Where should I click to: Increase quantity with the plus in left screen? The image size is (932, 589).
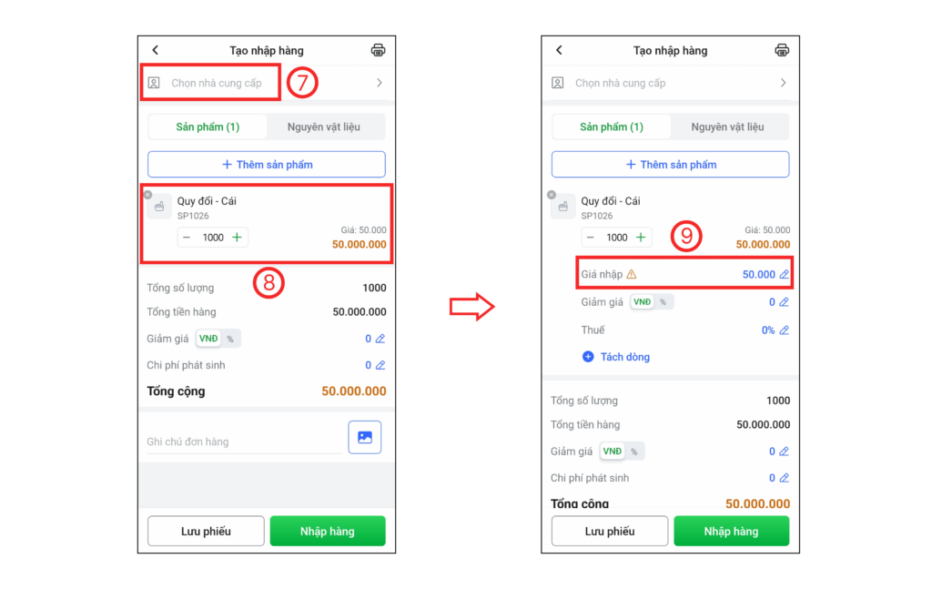[237, 238]
